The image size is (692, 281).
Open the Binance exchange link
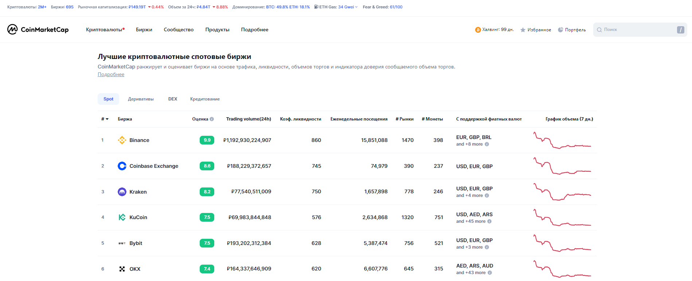(139, 140)
